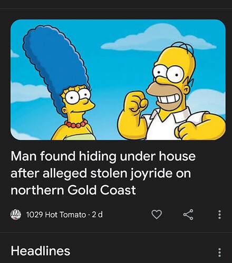Screen dimensions: 232x263
Task: Click 'after alleged stolen joyride on' headline line
Action: 101,173
